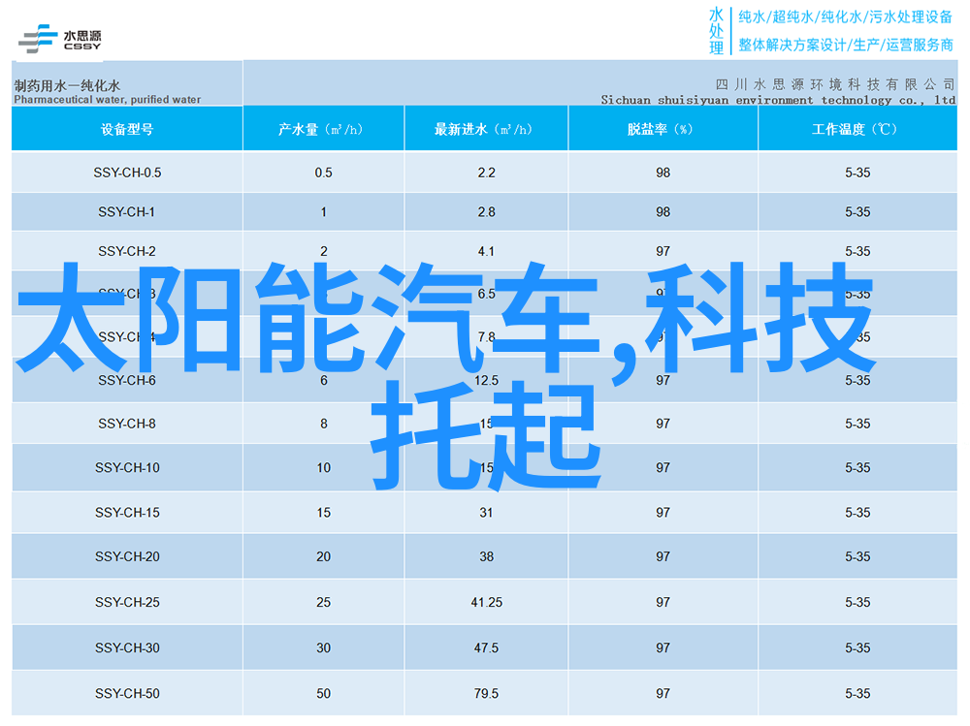The width and height of the screenshot is (970, 726).
Task: Click the CSSY company logo
Action: [59, 39]
